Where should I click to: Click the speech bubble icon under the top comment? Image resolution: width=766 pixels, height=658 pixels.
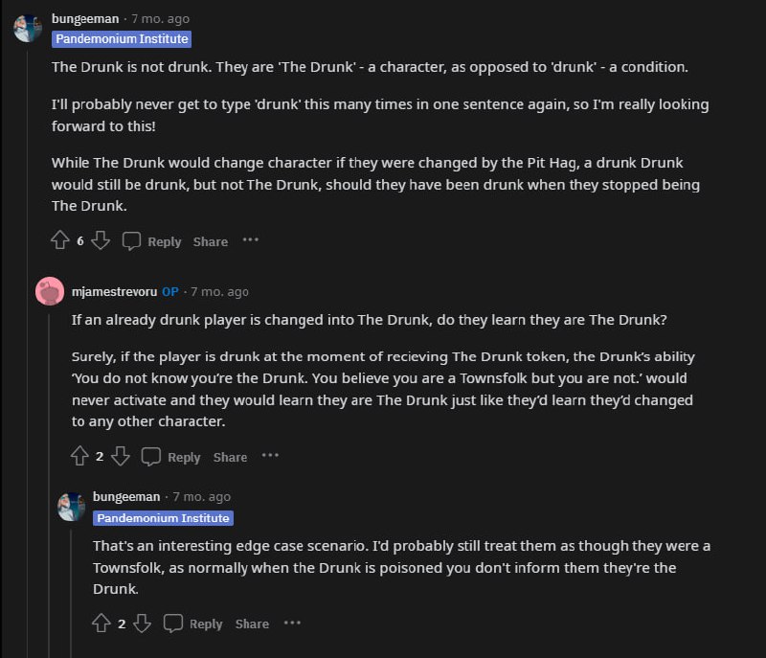click(132, 240)
